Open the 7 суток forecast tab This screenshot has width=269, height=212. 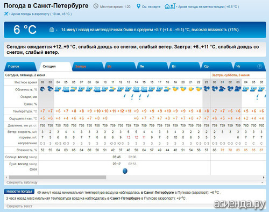click(20, 67)
